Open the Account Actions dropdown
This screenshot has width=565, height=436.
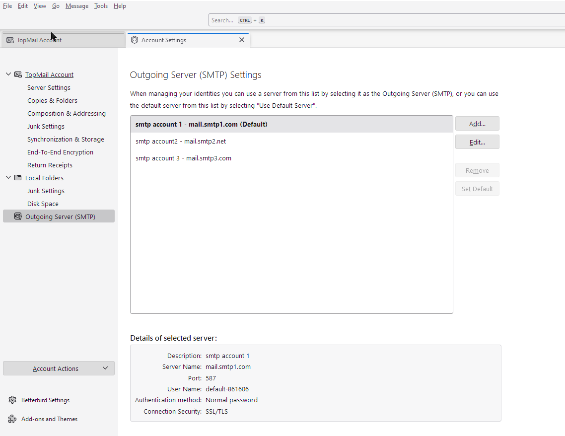(59, 368)
